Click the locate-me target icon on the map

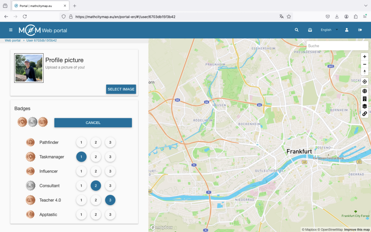click(364, 82)
